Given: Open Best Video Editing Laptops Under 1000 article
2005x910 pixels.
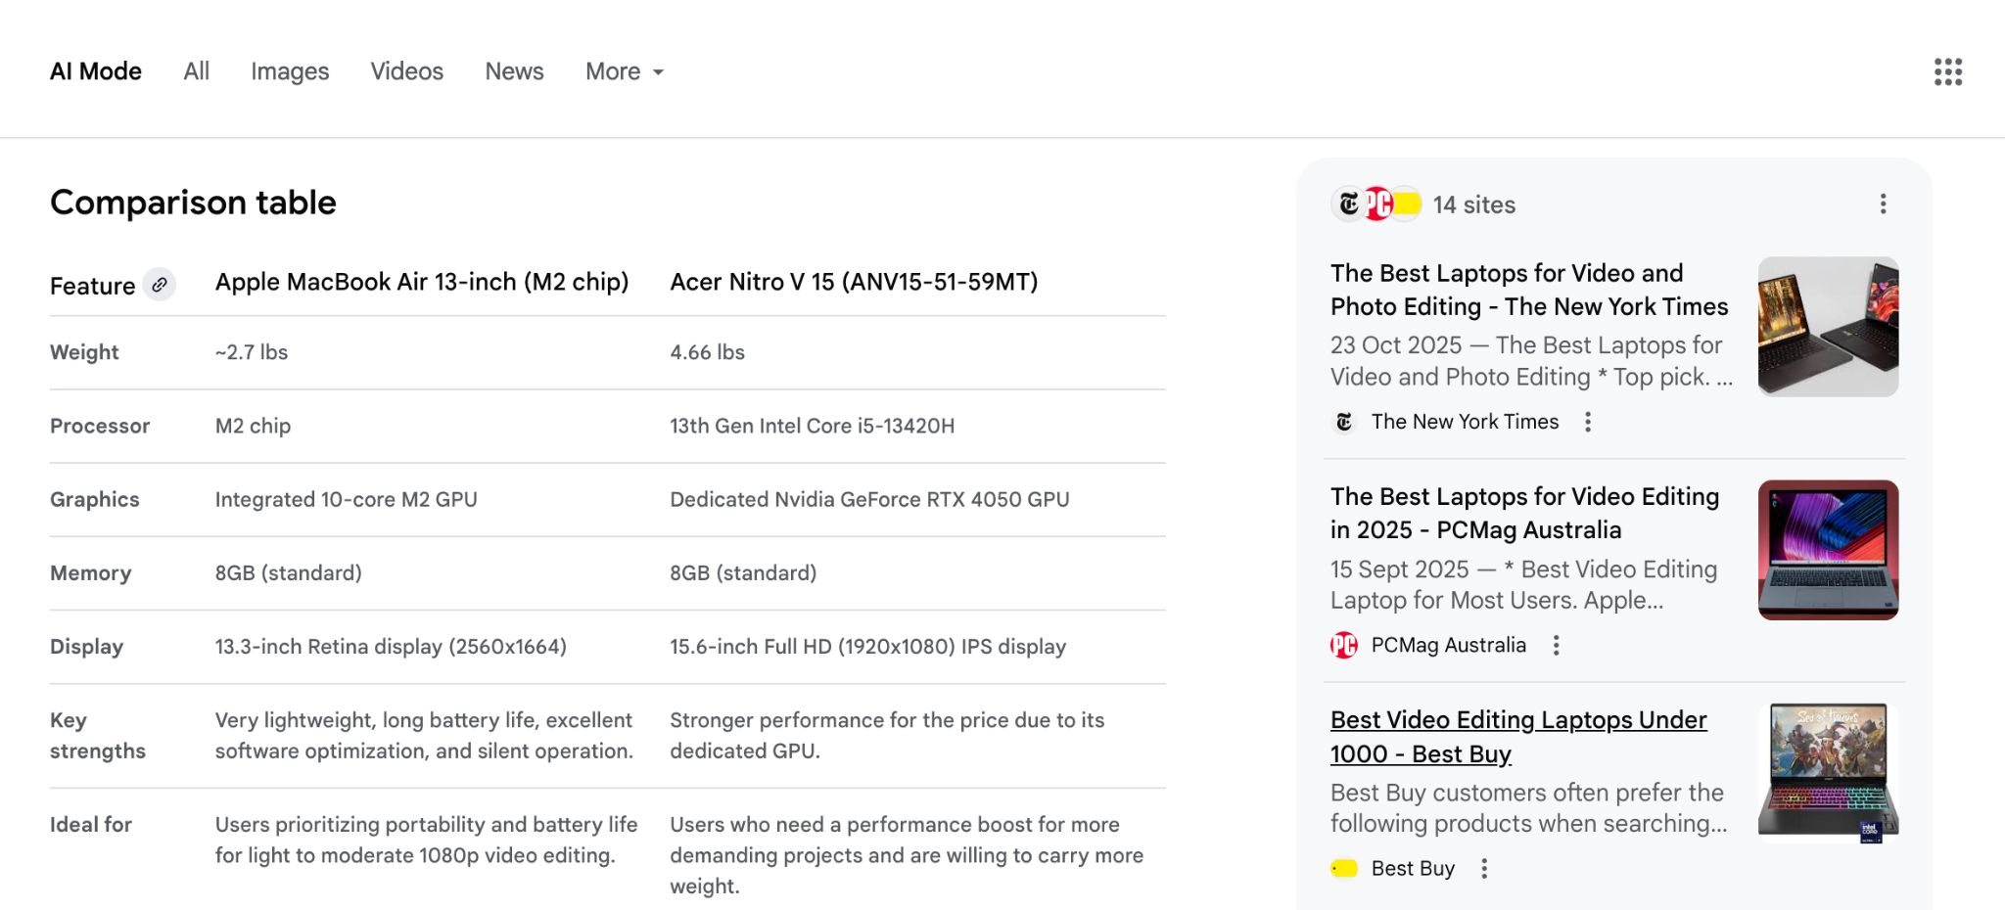Looking at the screenshot, I should (x=1517, y=737).
